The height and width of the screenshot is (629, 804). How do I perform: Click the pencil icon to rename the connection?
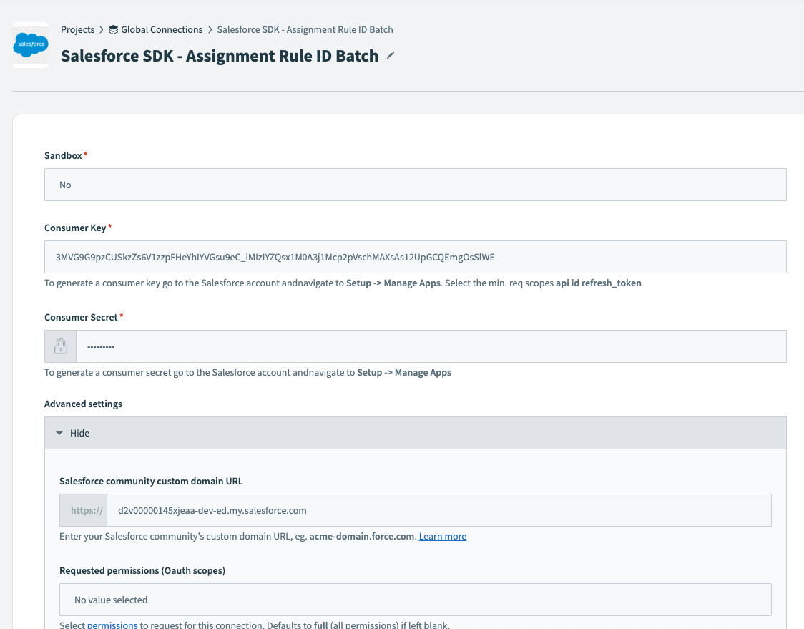tap(390, 55)
